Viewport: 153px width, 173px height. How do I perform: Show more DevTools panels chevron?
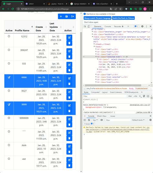[x=128, y=27]
